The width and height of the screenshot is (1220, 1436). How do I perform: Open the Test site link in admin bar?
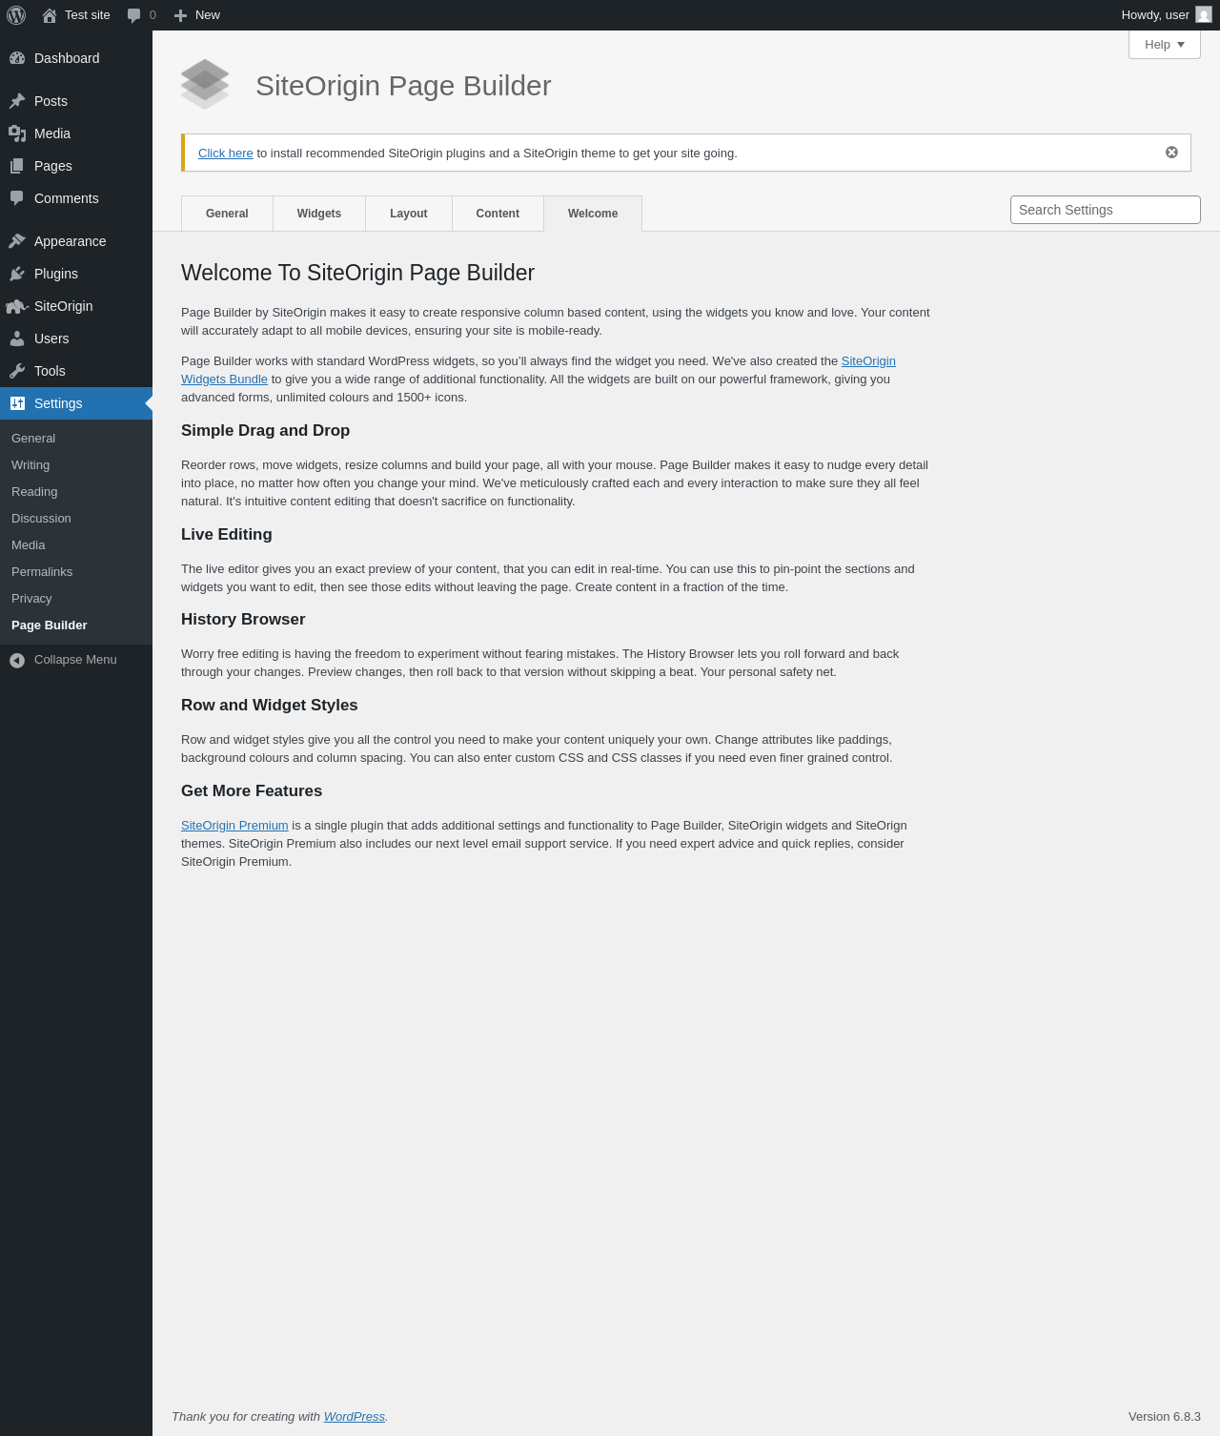88,15
